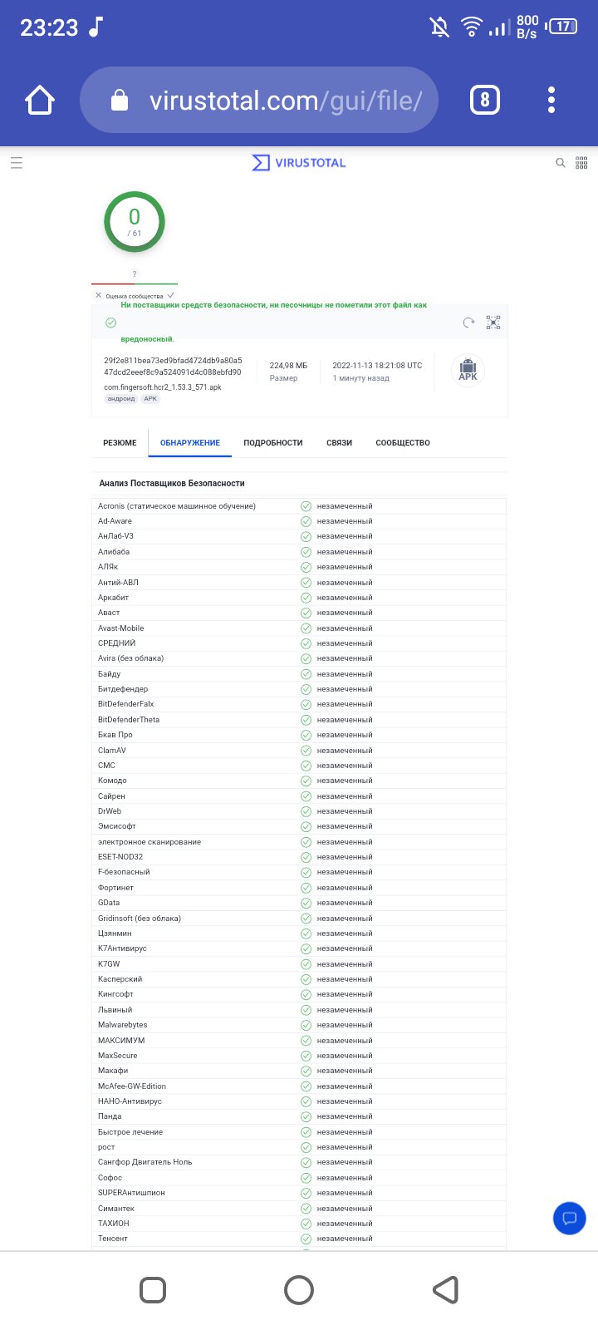Open the lock icon site security info
Image resolution: width=598 pixels, height=1330 pixels.
pos(120,101)
